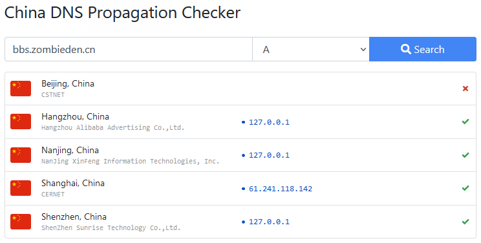Click the China flag beside Shenzhen
The height and width of the screenshot is (243, 481).
[x=21, y=222]
